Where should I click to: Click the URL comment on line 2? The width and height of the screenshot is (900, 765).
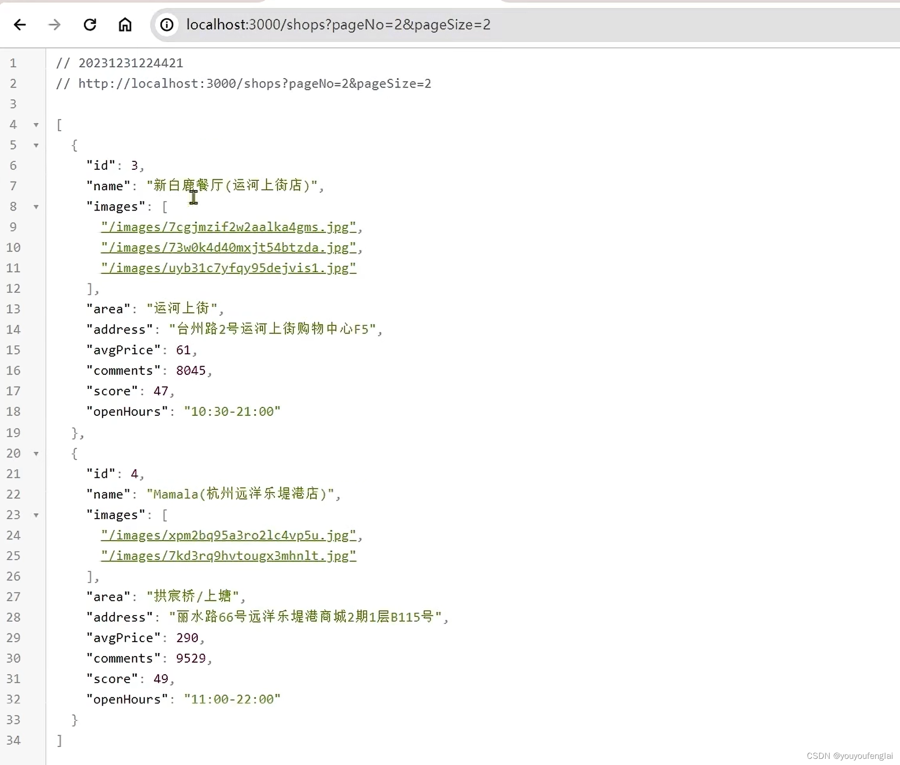(244, 84)
